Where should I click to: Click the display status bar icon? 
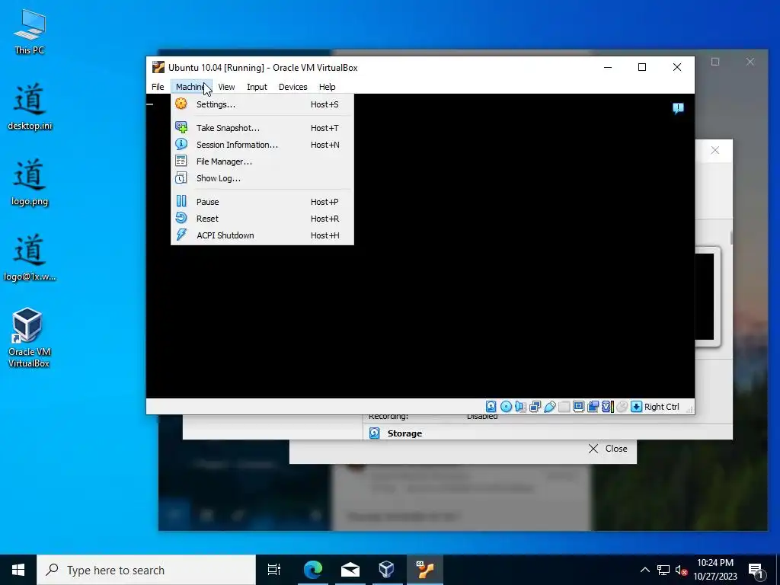click(x=578, y=407)
